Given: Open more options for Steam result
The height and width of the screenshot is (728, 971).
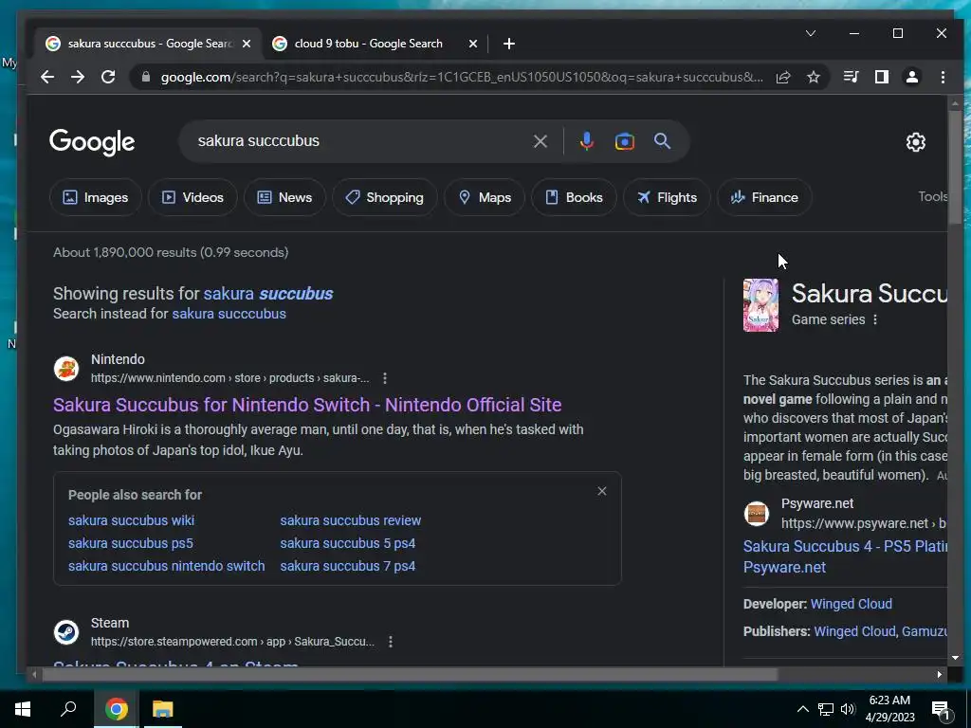Looking at the screenshot, I should 390,642.
